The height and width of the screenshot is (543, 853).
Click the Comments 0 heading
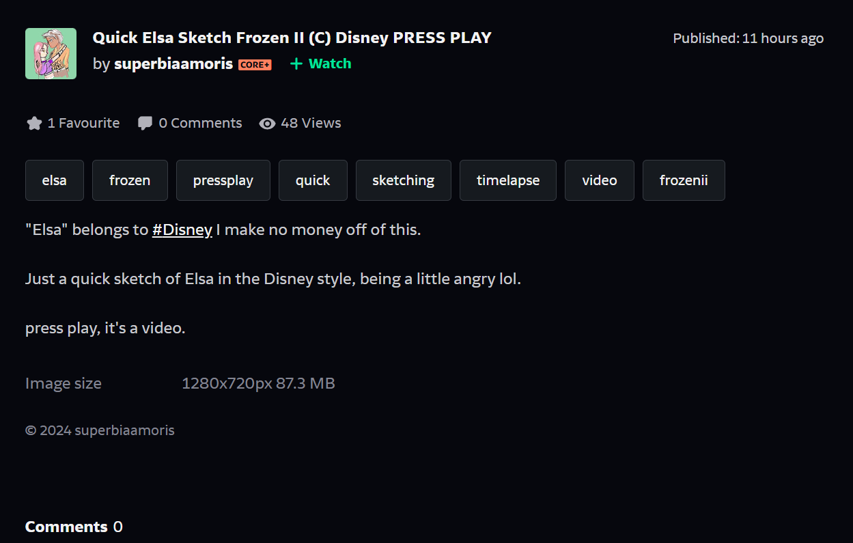74,527
